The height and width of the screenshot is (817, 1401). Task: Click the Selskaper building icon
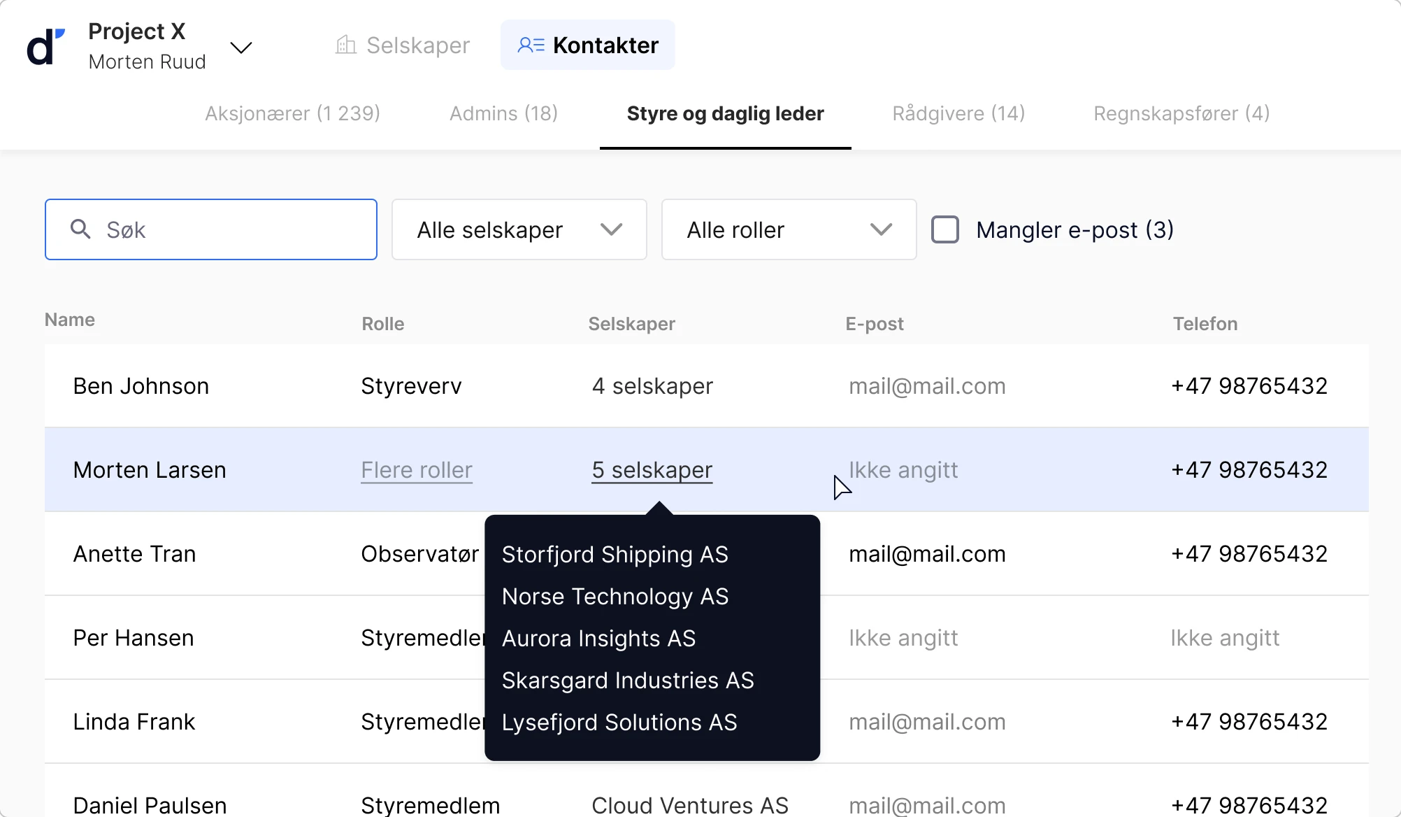pos(346,45)
